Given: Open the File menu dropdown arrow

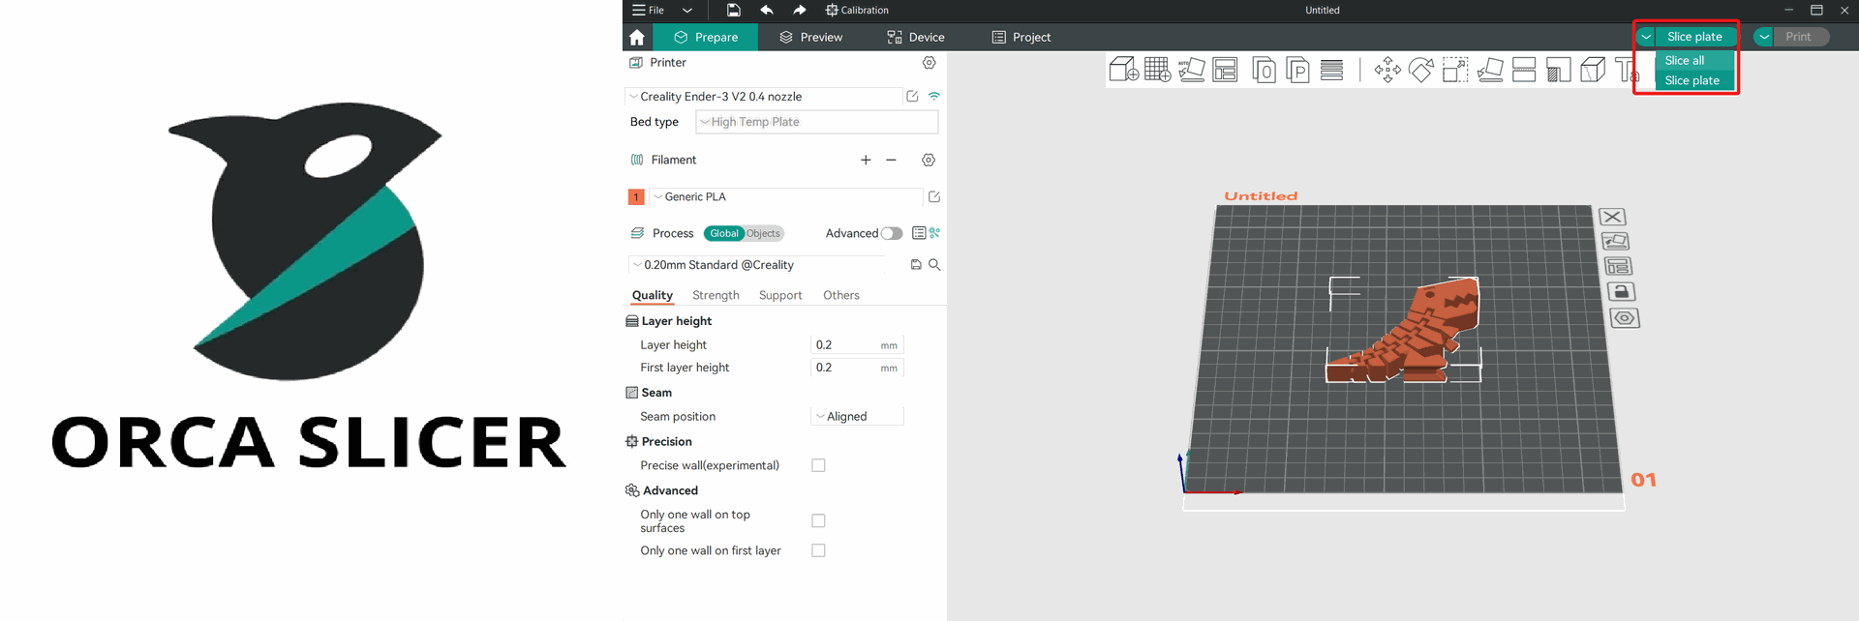Looking at the screenshot, I should [x=687, y=10].
